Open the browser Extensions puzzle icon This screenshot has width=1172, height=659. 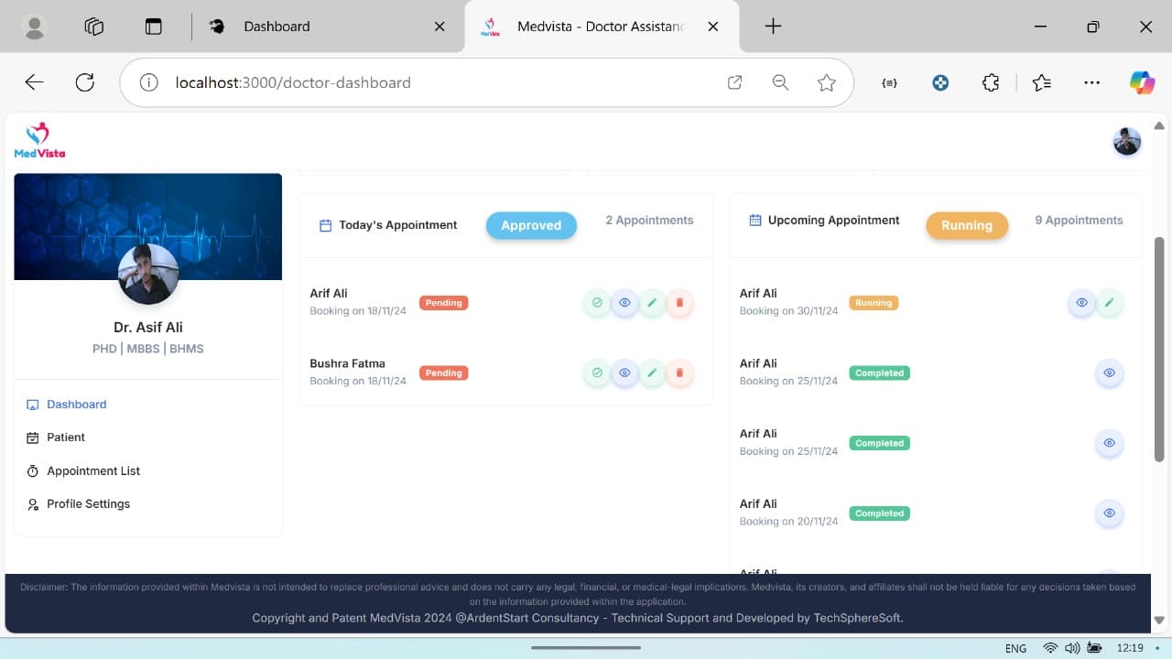[x=990, y=82]
